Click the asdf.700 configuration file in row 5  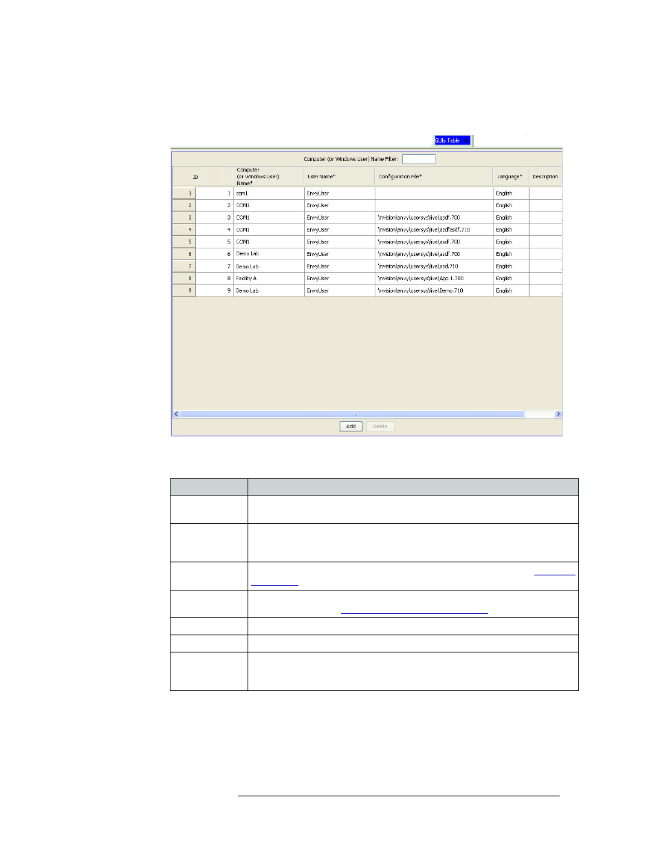click(x=434, y=242)
